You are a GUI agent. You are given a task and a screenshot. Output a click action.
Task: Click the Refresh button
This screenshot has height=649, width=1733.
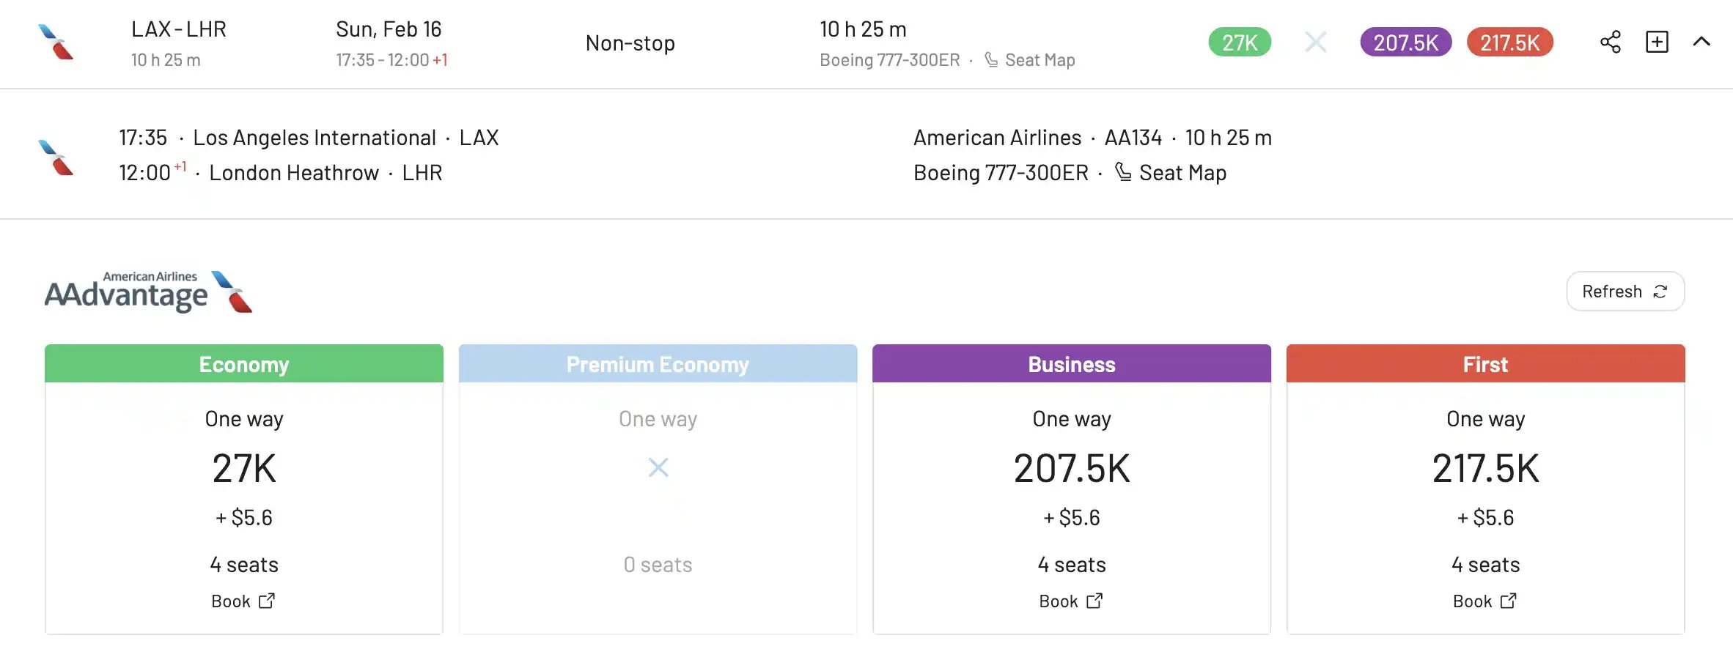point(1625,292)
